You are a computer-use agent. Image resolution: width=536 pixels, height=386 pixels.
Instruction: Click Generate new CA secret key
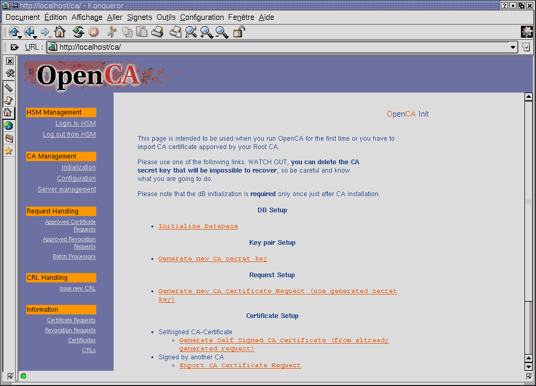[213, 258]
